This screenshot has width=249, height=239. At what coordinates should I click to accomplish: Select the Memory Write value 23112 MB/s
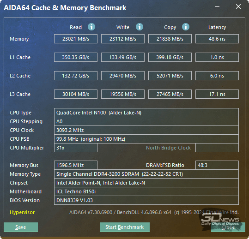[x=123, y=39]
